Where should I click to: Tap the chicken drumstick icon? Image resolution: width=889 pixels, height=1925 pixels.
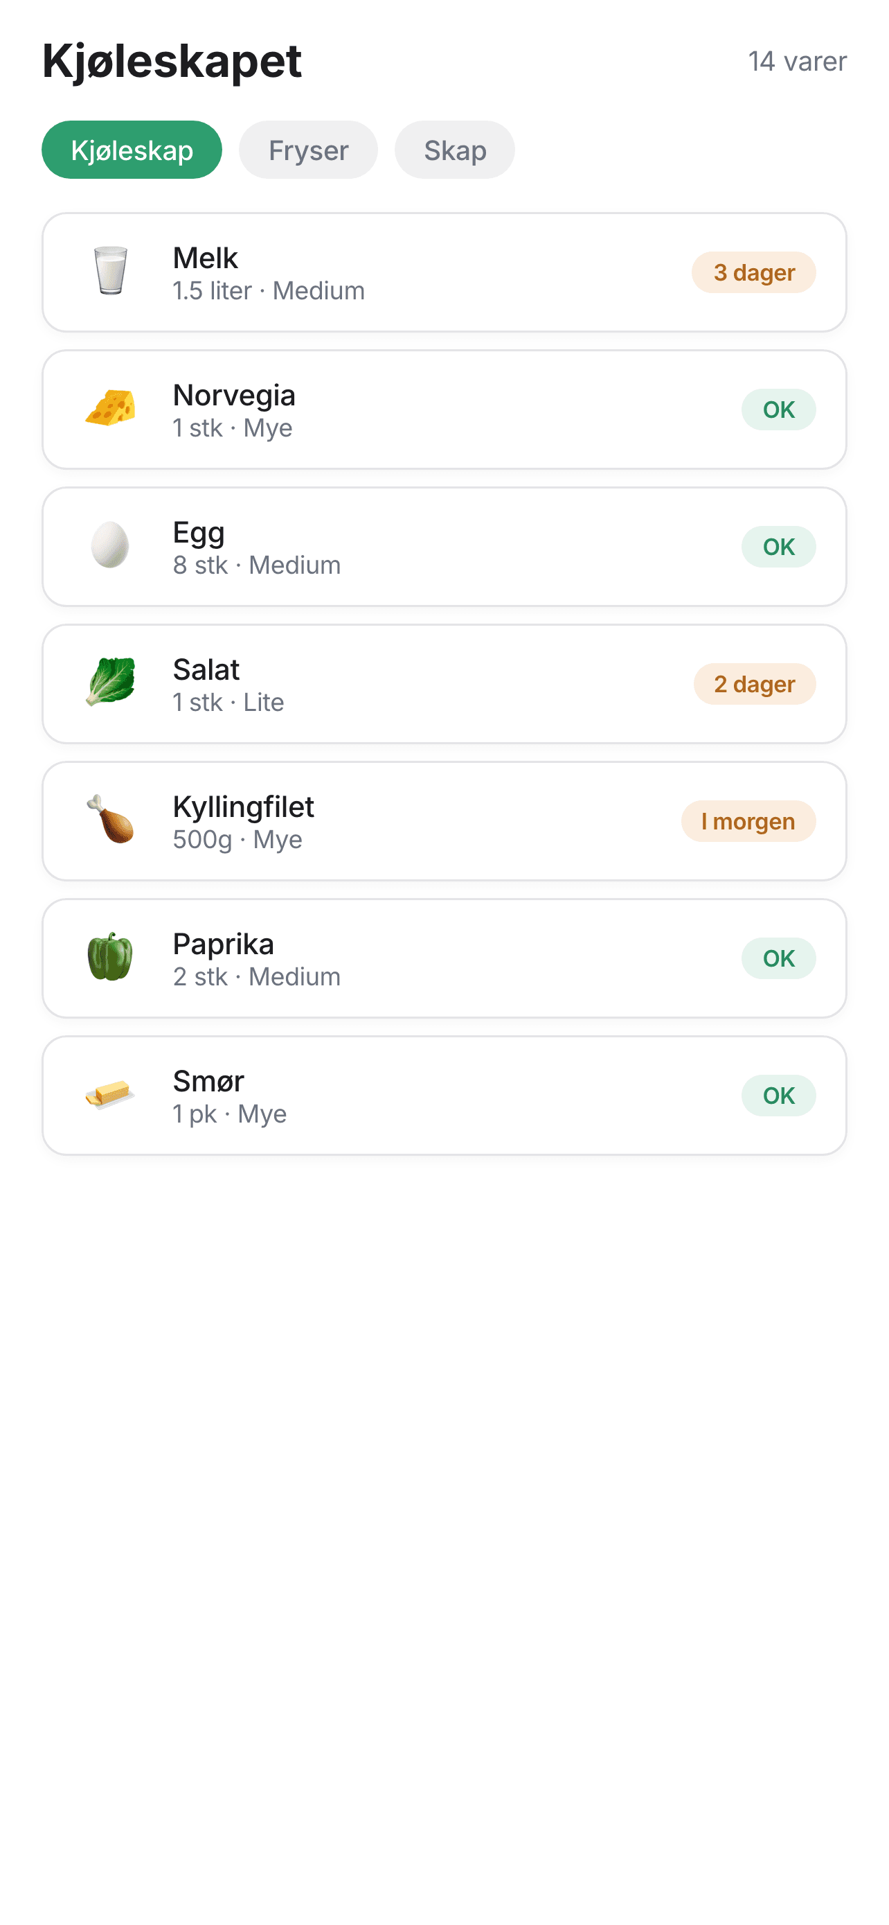111,820
